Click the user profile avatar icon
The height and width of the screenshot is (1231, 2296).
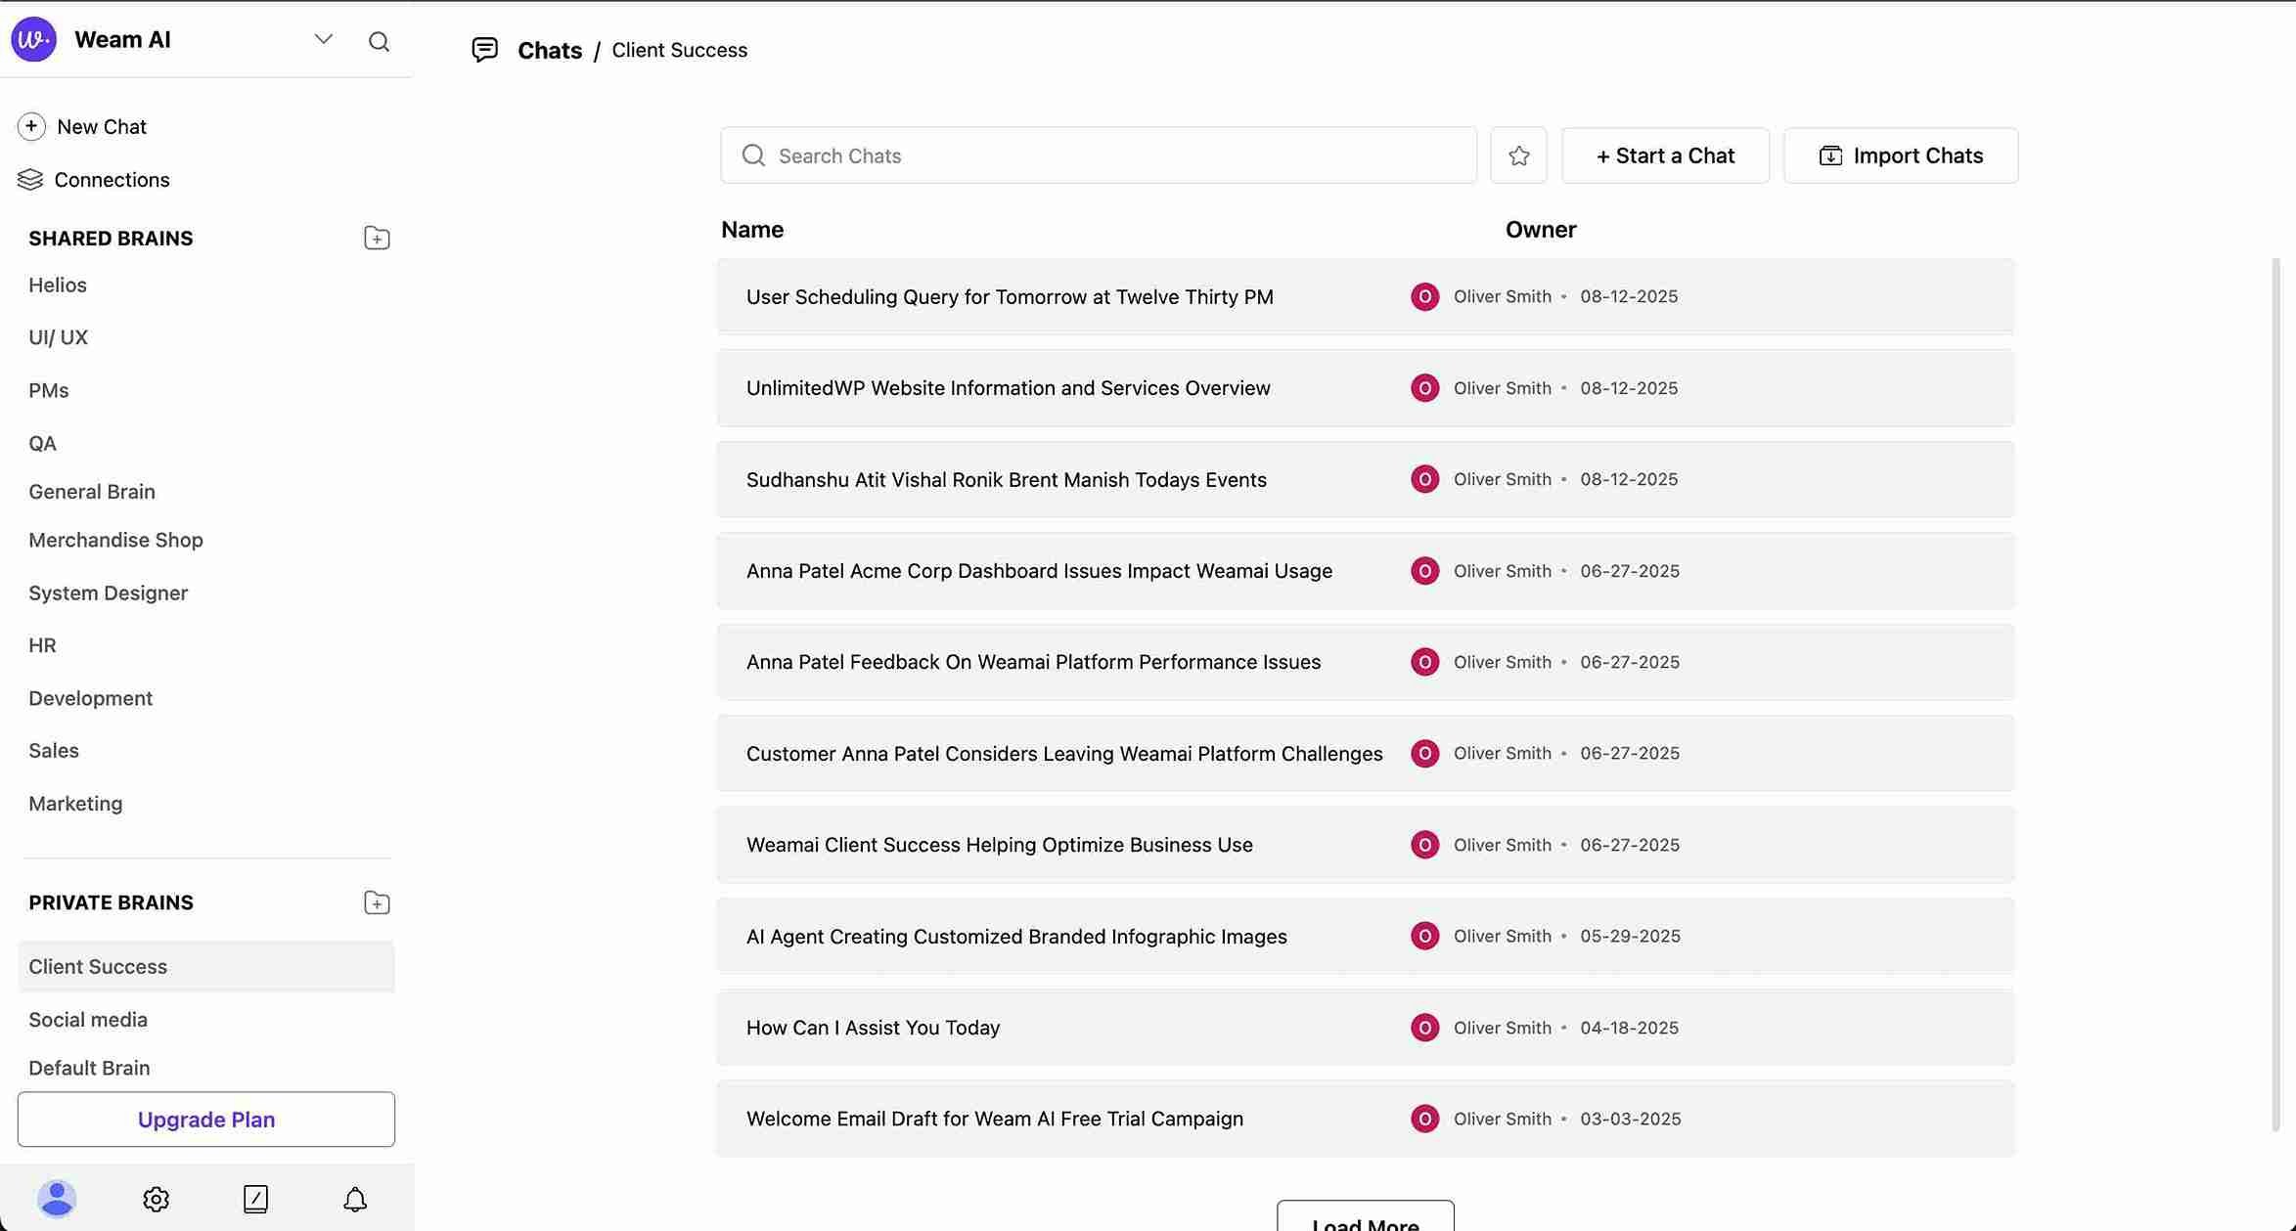click(x=57, y=1199)
